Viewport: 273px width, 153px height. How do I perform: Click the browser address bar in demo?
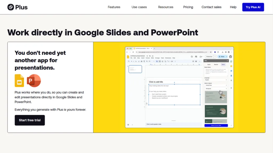(174, 52)
